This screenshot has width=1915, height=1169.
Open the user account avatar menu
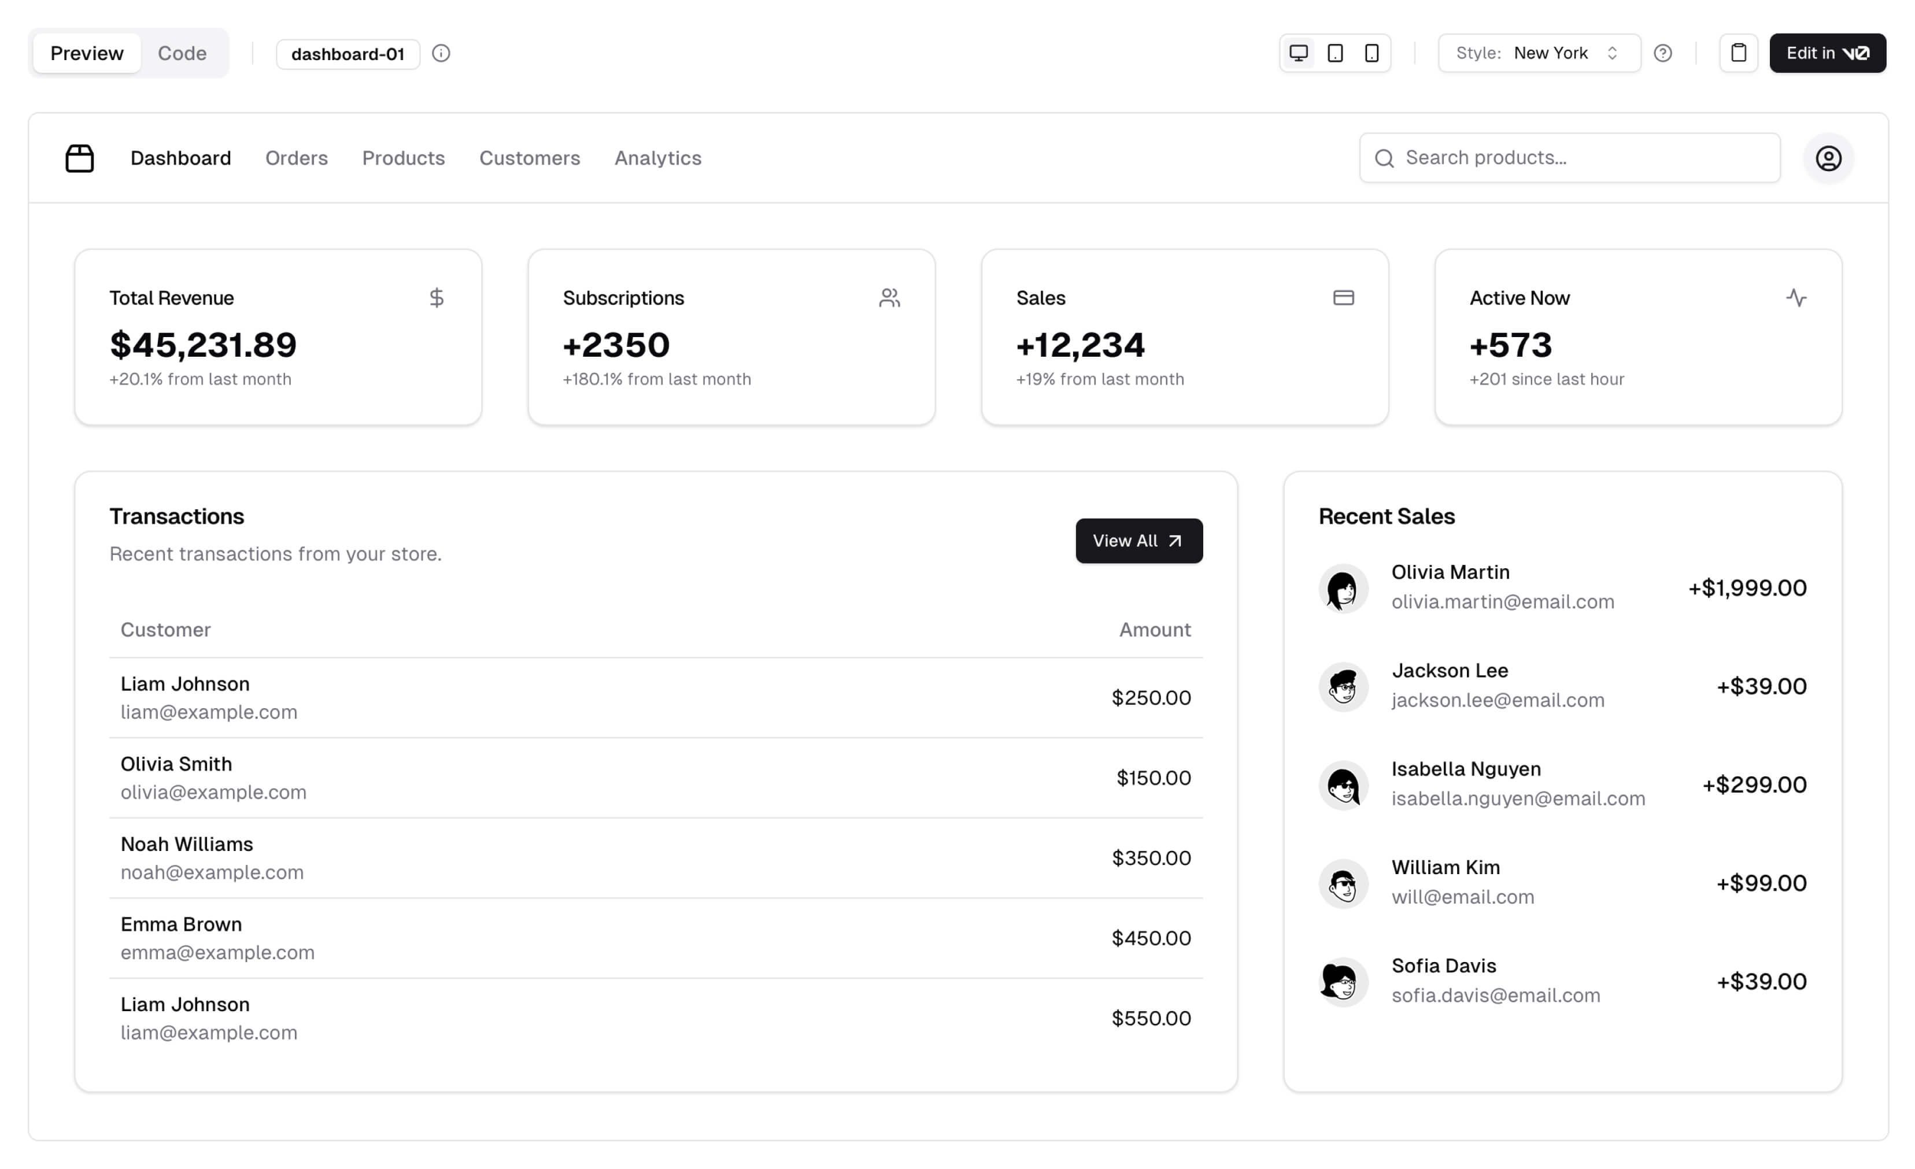point(1829,158)
